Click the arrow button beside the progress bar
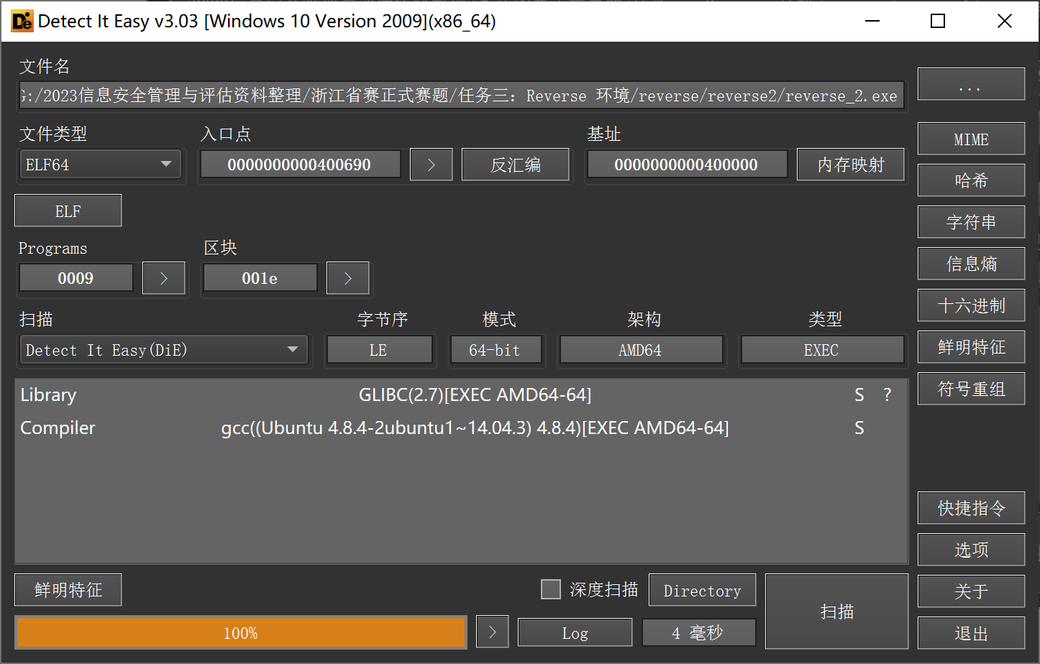 pos(492,632)
